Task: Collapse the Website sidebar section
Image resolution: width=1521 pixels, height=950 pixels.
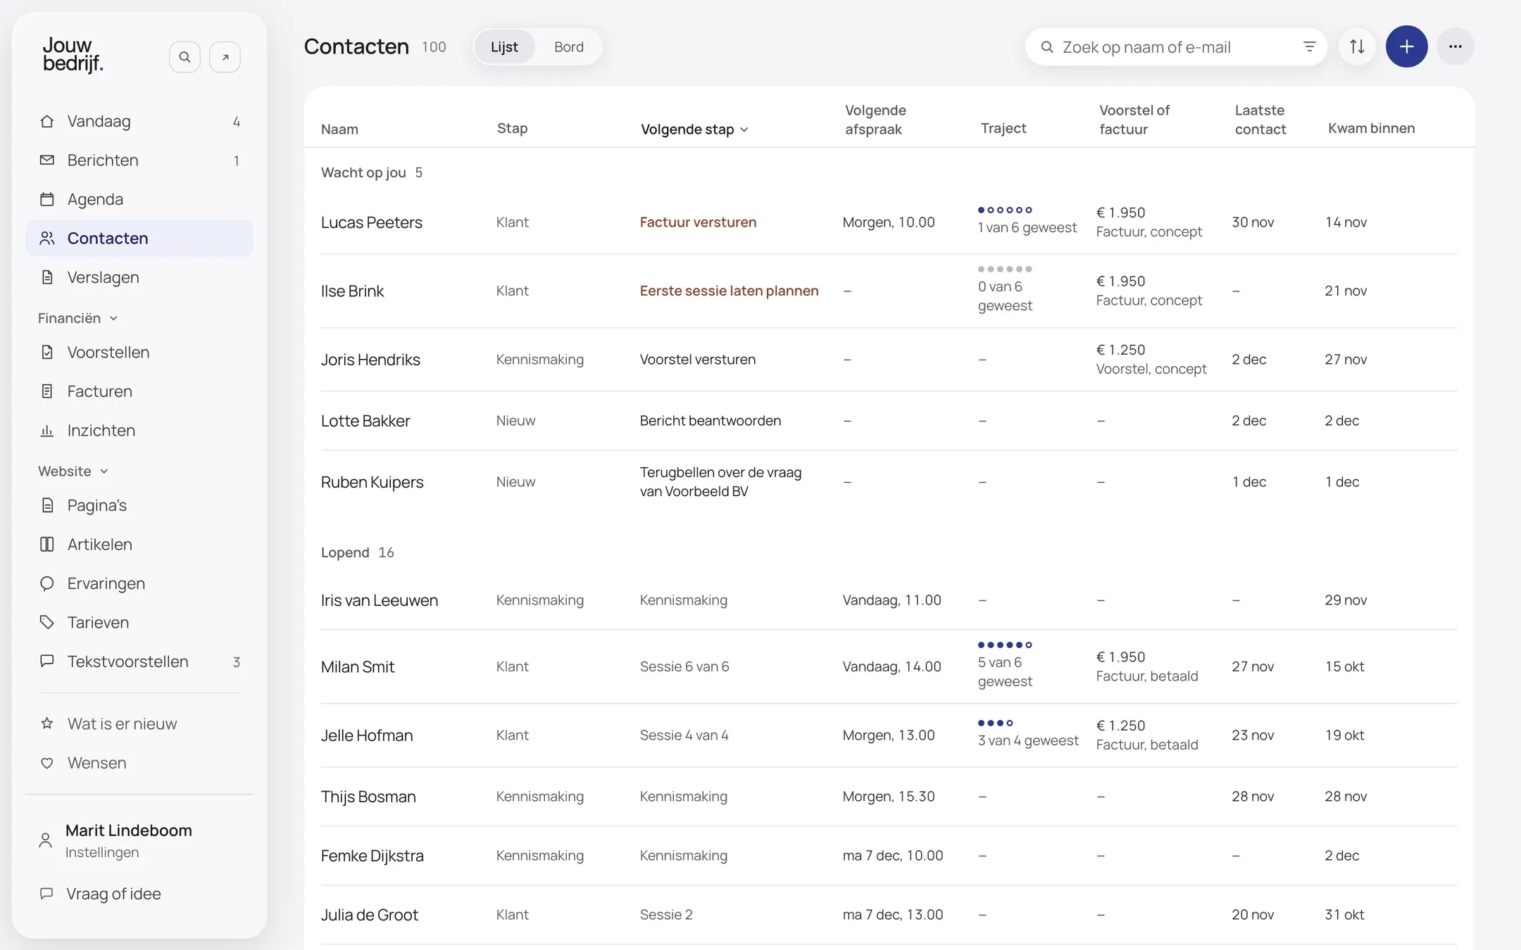Action: pyautogui.click(x=73, y=471)
